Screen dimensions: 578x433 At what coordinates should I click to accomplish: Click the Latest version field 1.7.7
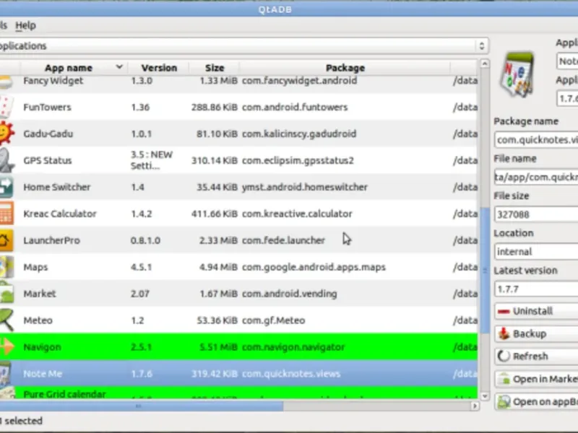tap(536, 289)
